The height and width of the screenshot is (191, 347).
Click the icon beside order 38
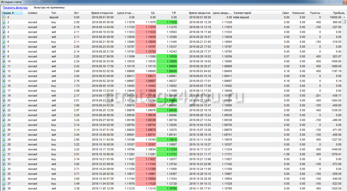(x=4, y=189)
